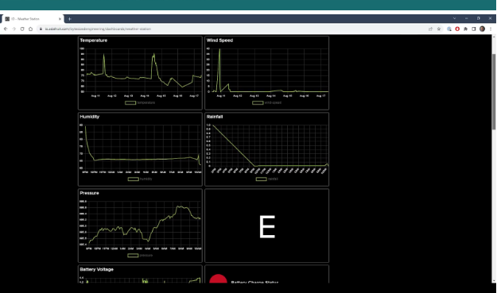
Task: Open the user profile avatar
Action: tap(482, 29)
